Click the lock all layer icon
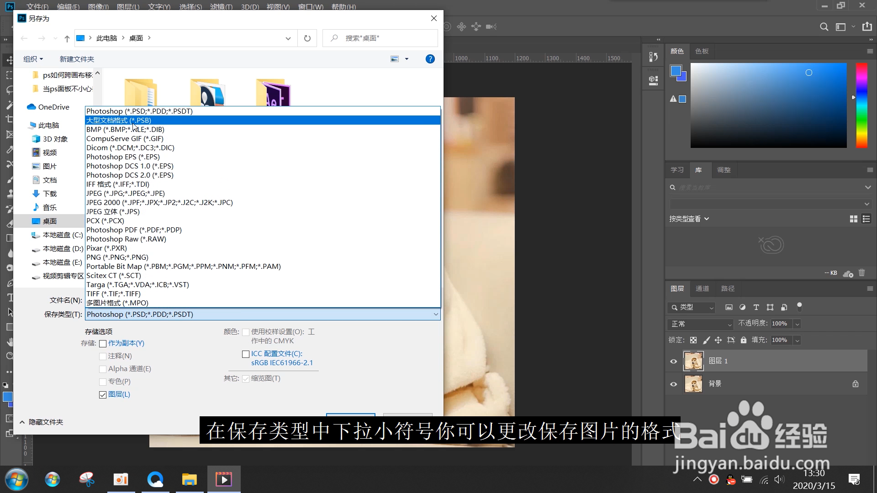The width and height of the screenshot is (877, 493). coord(744,340)
